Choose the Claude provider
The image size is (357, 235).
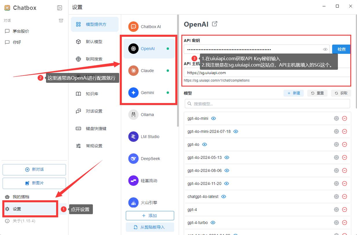[149, 71]
